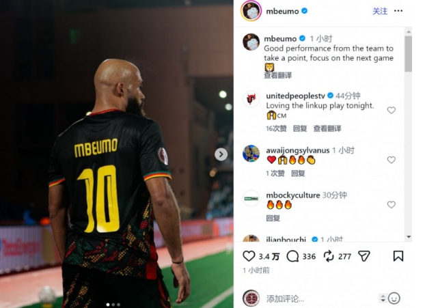Share post with paper plane icon
The height and width of the screenshot is (308, 425).
pyautogui.click(x=364, y=256)
